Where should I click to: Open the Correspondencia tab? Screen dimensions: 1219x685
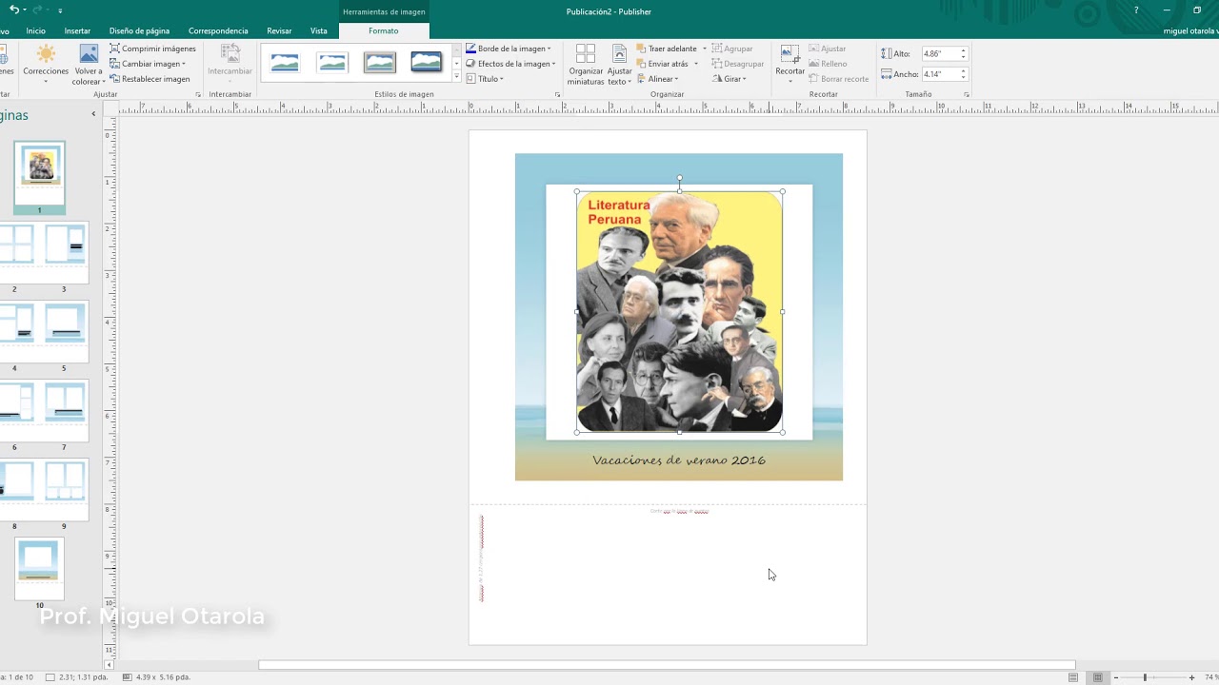(218, 30)
